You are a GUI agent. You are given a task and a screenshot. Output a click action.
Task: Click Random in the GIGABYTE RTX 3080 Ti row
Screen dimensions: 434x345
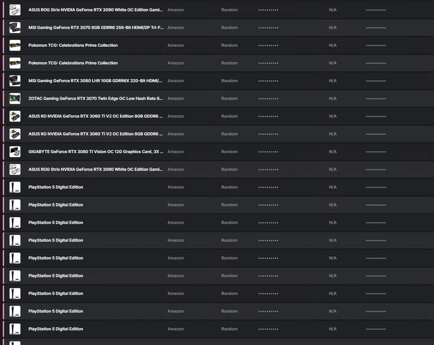coord(229,152)
